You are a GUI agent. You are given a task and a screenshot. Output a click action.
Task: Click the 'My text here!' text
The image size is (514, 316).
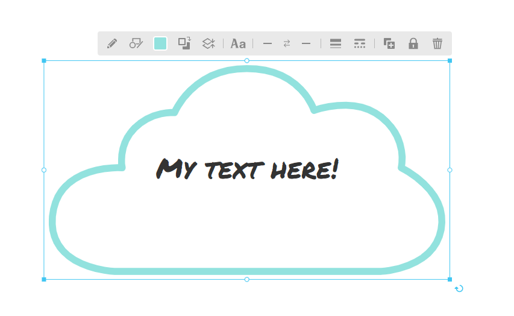(247, 169)
